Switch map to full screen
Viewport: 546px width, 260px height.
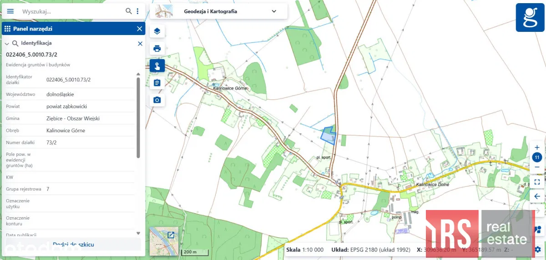point(537,182)
